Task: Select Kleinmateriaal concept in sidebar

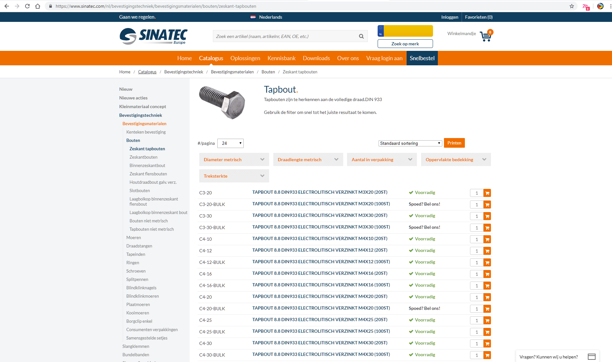Action: click(x=143, y=107)
